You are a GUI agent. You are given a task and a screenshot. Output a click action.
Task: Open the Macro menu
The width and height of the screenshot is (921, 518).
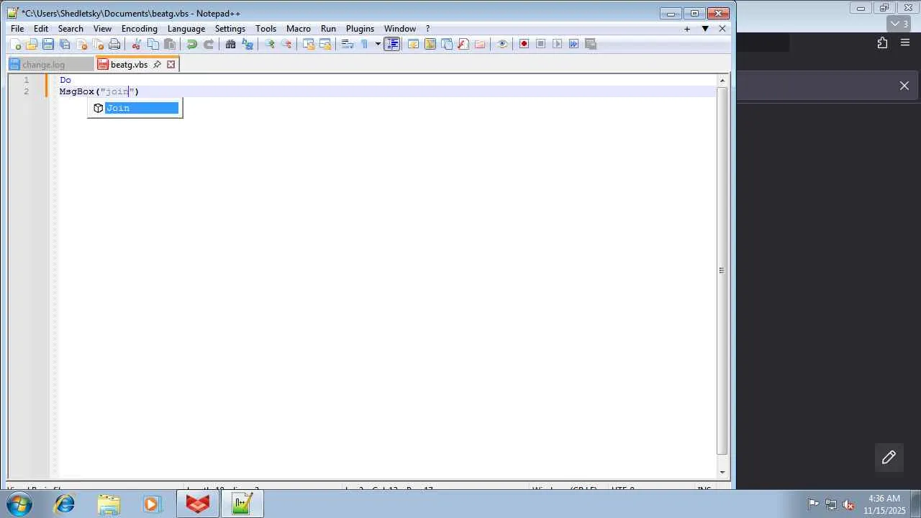[299, 29]
